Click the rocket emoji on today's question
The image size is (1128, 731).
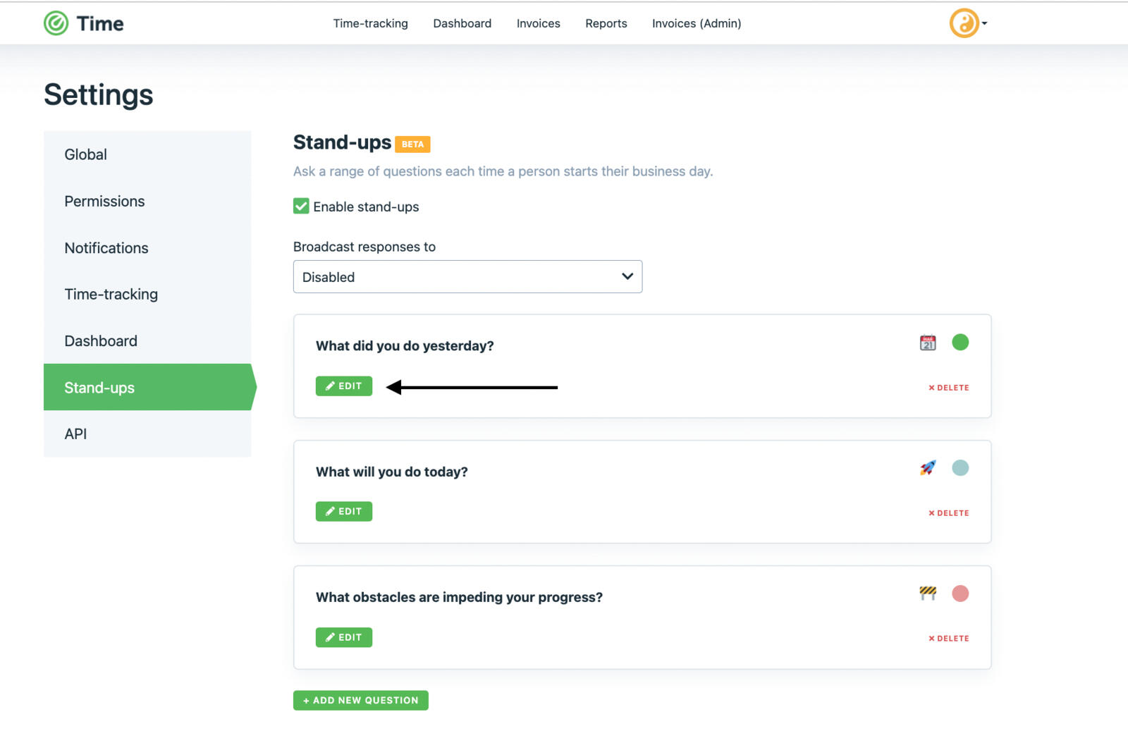pyautogui.click(x=928, y=467)
